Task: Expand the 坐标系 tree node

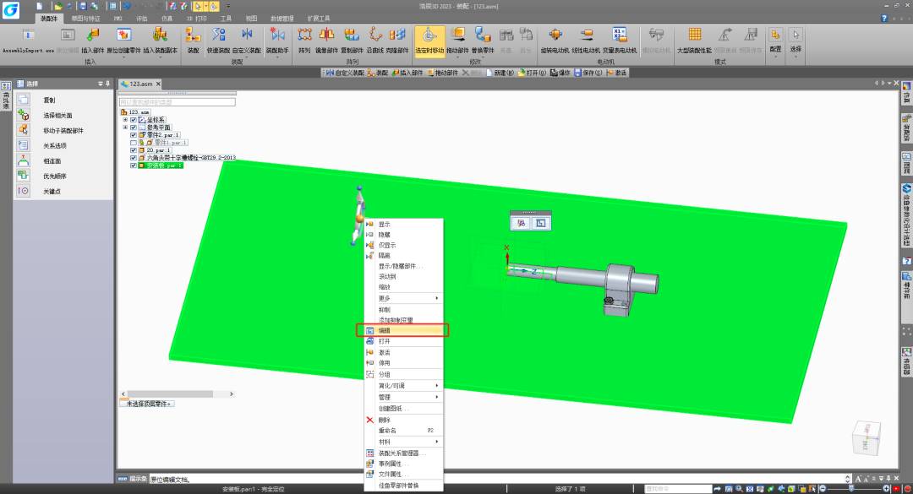Action: (125, 120)
